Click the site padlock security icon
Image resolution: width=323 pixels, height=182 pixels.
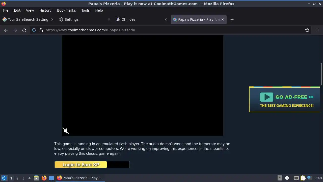click(41, 30)
